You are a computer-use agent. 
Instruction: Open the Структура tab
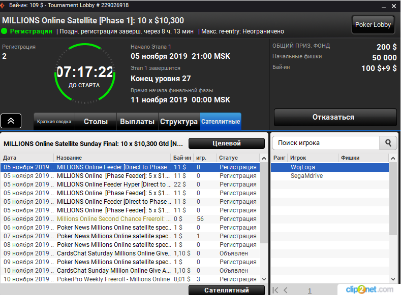coord(179,122)
